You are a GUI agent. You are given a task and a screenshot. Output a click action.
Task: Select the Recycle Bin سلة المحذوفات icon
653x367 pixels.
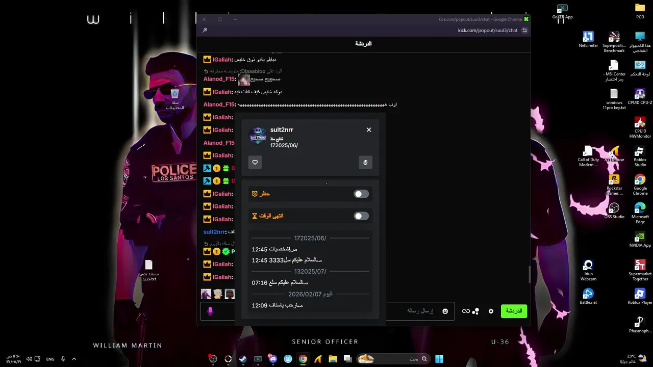click(175, 99)
